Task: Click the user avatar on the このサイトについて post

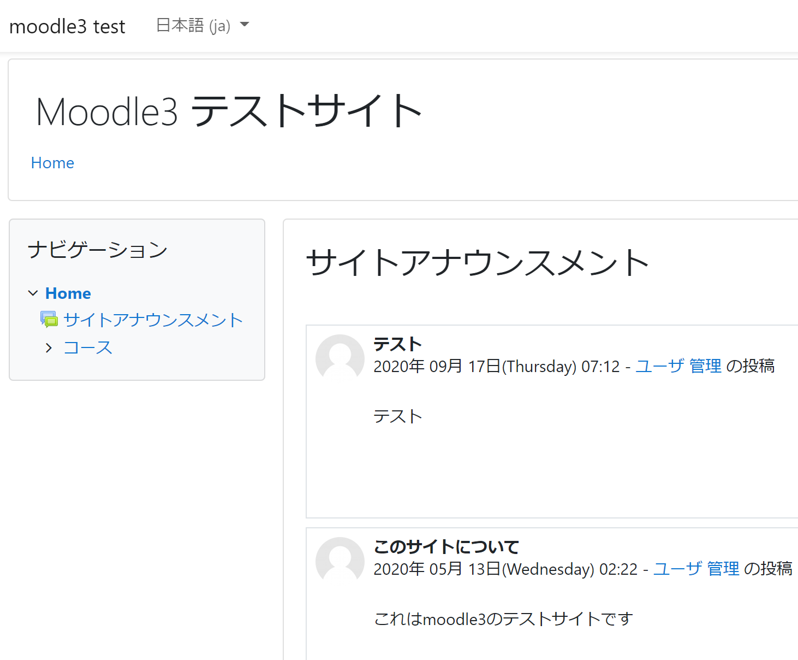Action: pyautogui.click(x=340, y=561)
